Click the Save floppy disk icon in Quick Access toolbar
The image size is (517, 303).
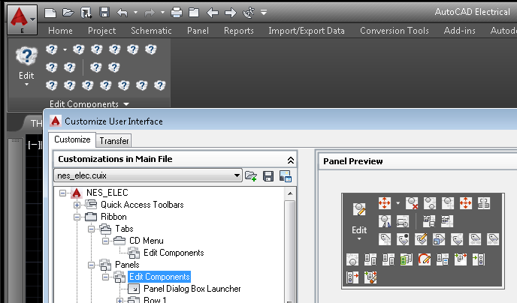(x=104, y=13)
